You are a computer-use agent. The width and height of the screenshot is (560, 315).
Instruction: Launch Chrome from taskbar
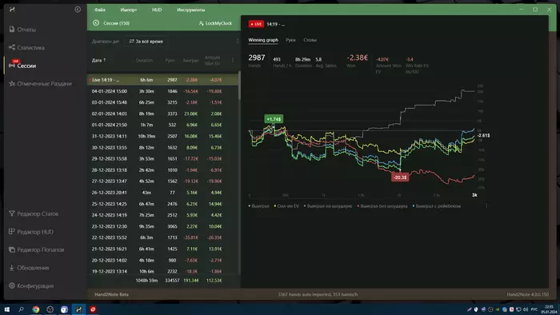pyautogui.click(x=36, y=309)
